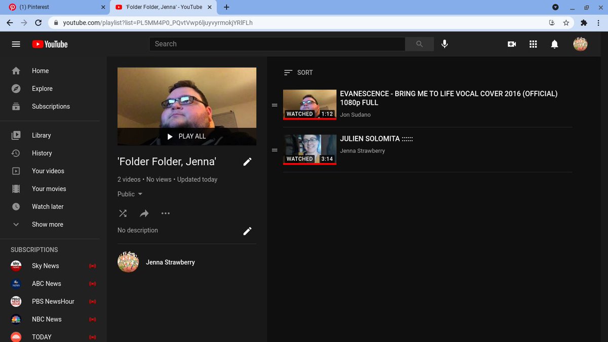Shuffle play the playlist
This screenshot has width=608, height=342.
tap(123, 213)
